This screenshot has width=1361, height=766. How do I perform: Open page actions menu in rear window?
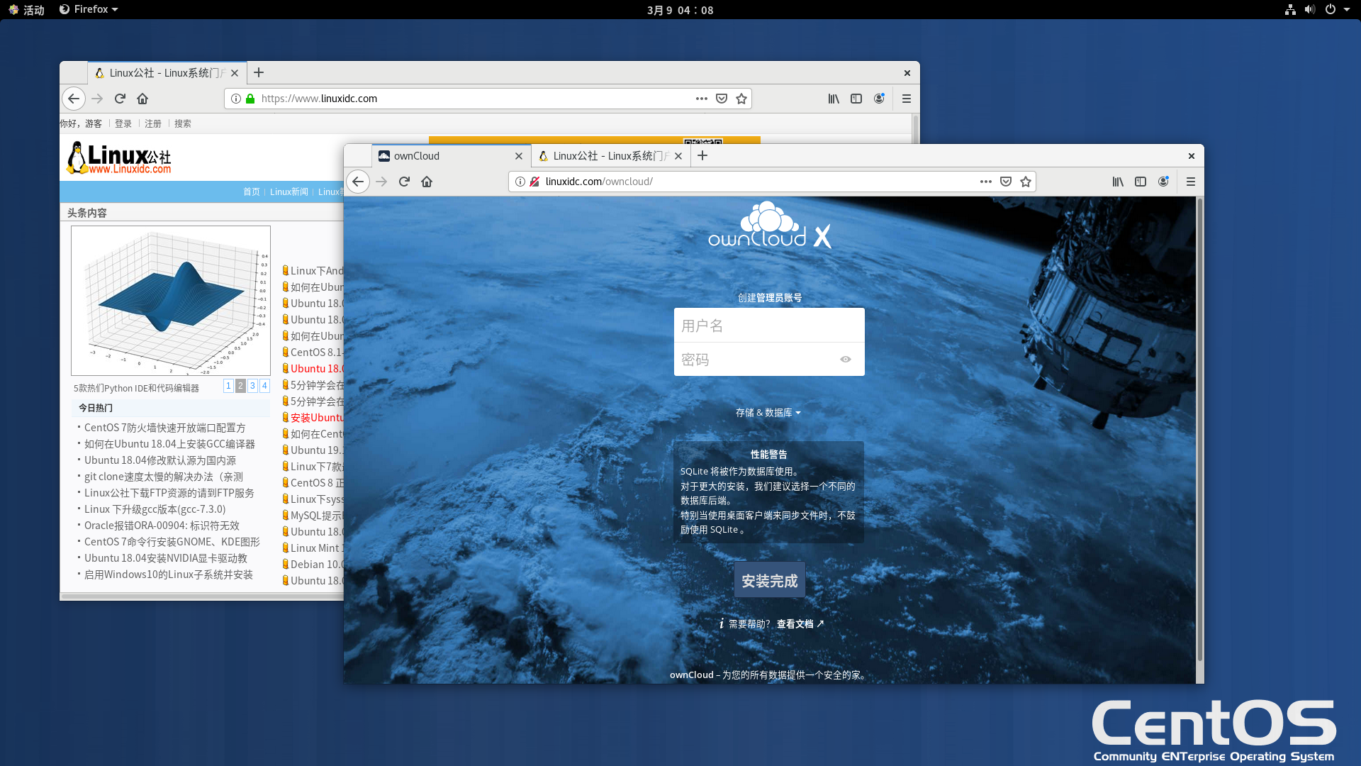coord(701,99)
